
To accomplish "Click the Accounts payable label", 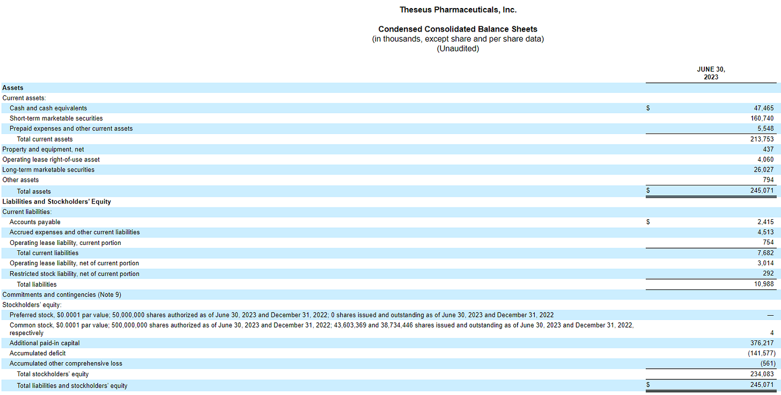I will tap(35, 222).
